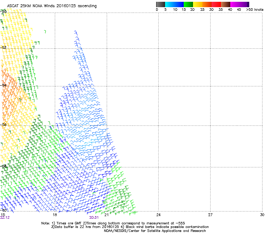
Task: Click the '30' longitude axis label
Action: [x=262, y=215]
